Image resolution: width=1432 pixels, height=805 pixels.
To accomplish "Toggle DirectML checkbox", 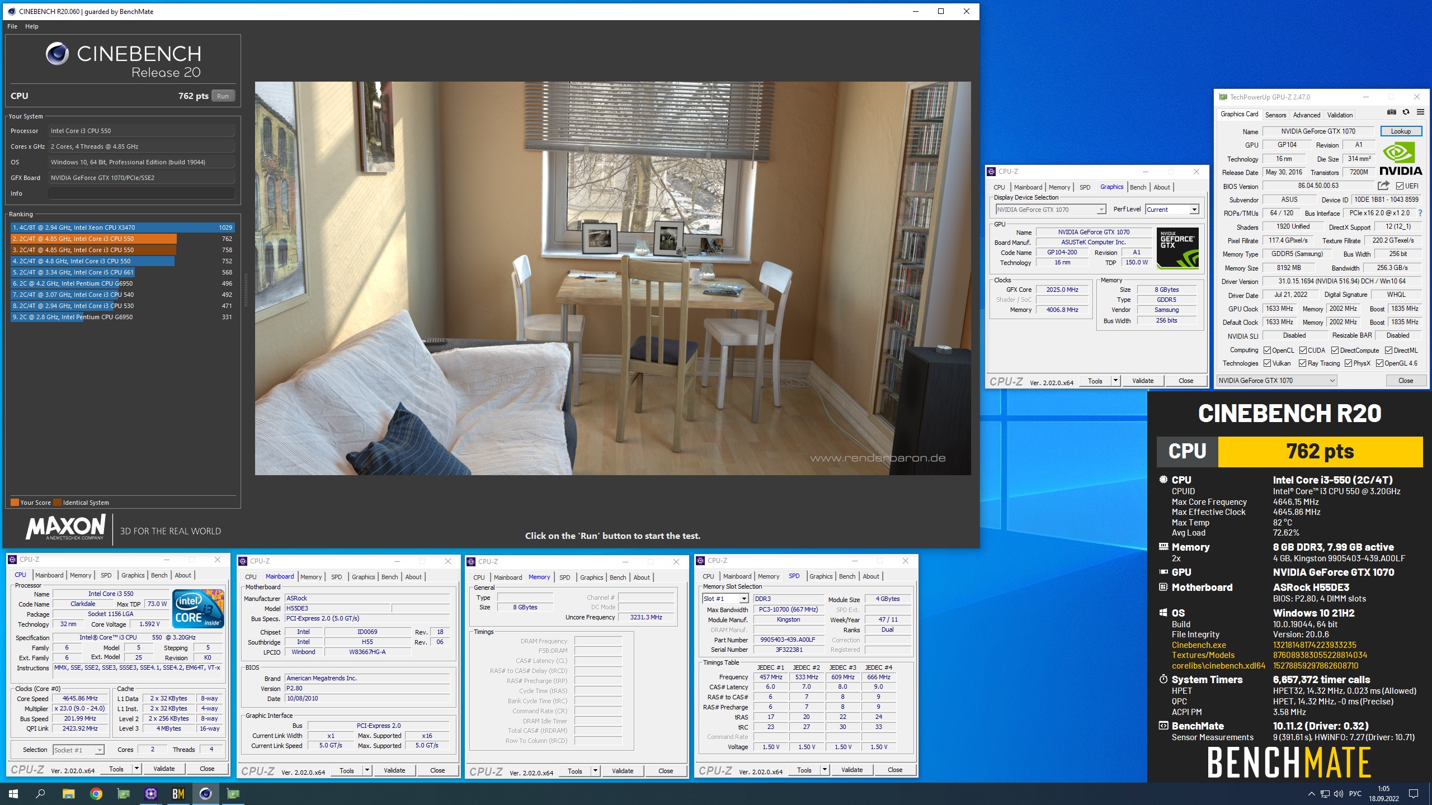I will [x=1389, y=351].
